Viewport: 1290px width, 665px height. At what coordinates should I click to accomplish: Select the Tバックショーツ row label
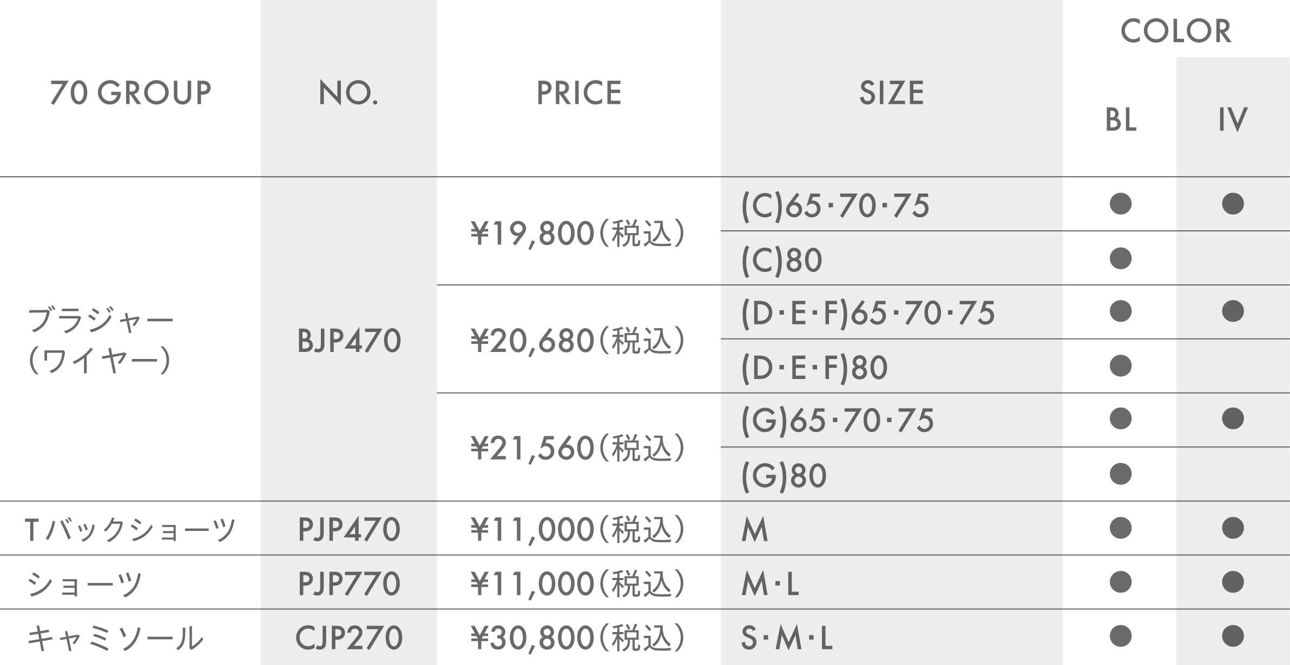coord(130,529)
